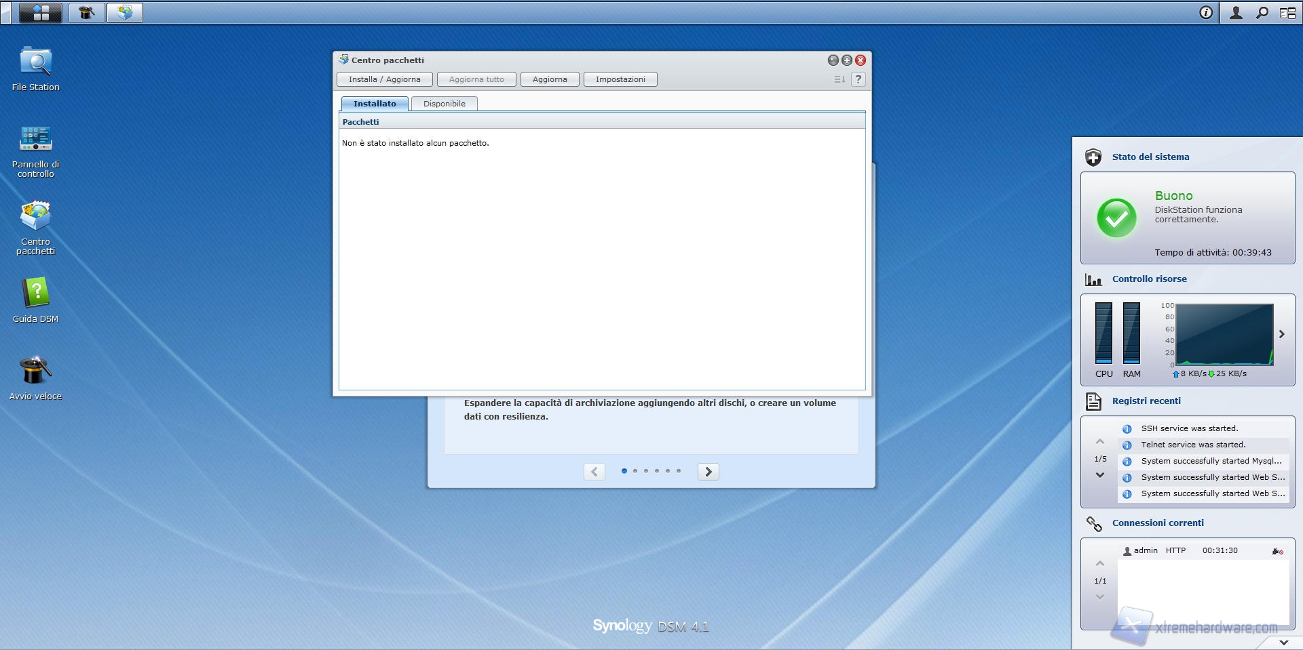Viewport: 1303px width, 650px height.
Task: Click the search magnifier in top bar
Action: 1262,13
